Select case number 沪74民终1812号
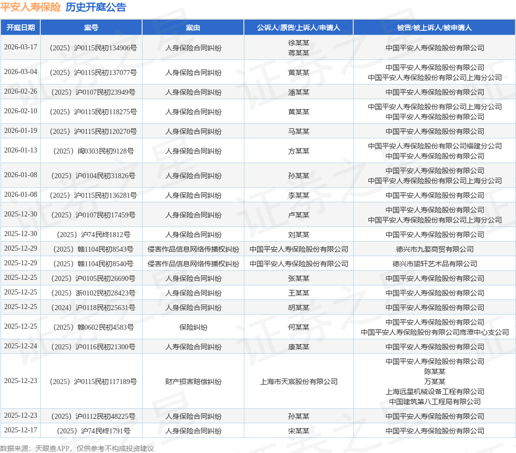The image size is (516, 453). pos(93,235)
